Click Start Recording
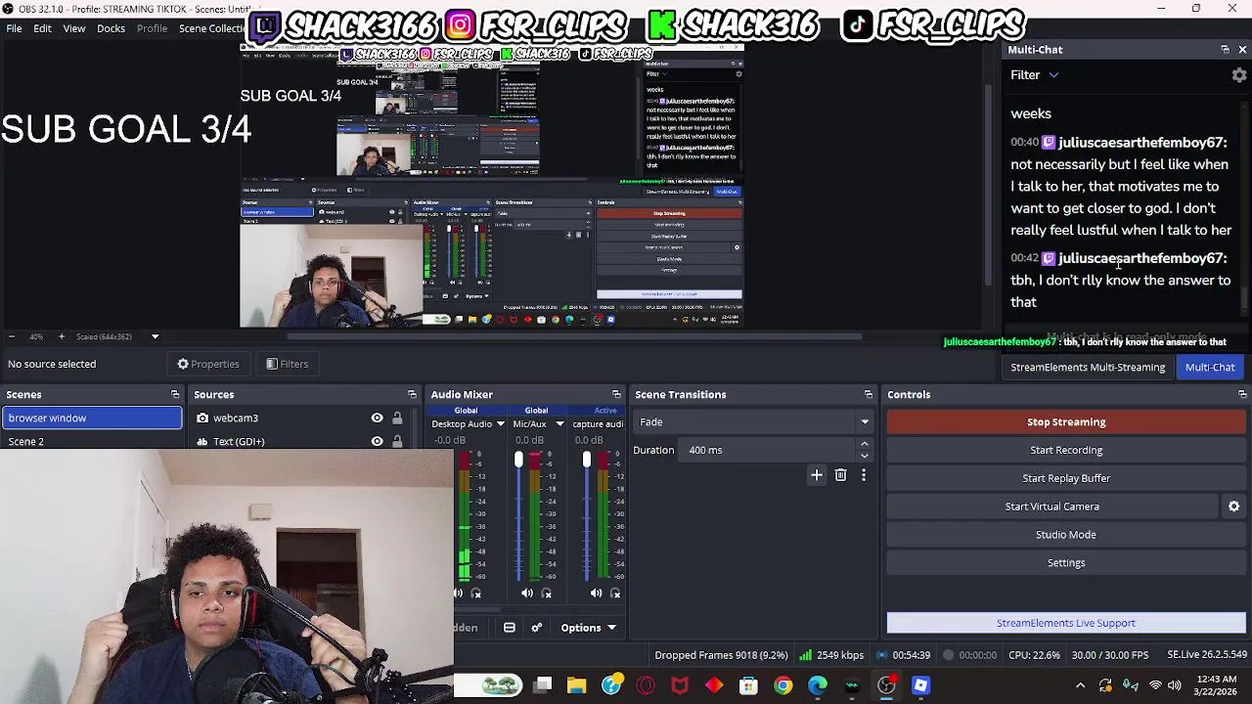 (x=1066, y=451)
